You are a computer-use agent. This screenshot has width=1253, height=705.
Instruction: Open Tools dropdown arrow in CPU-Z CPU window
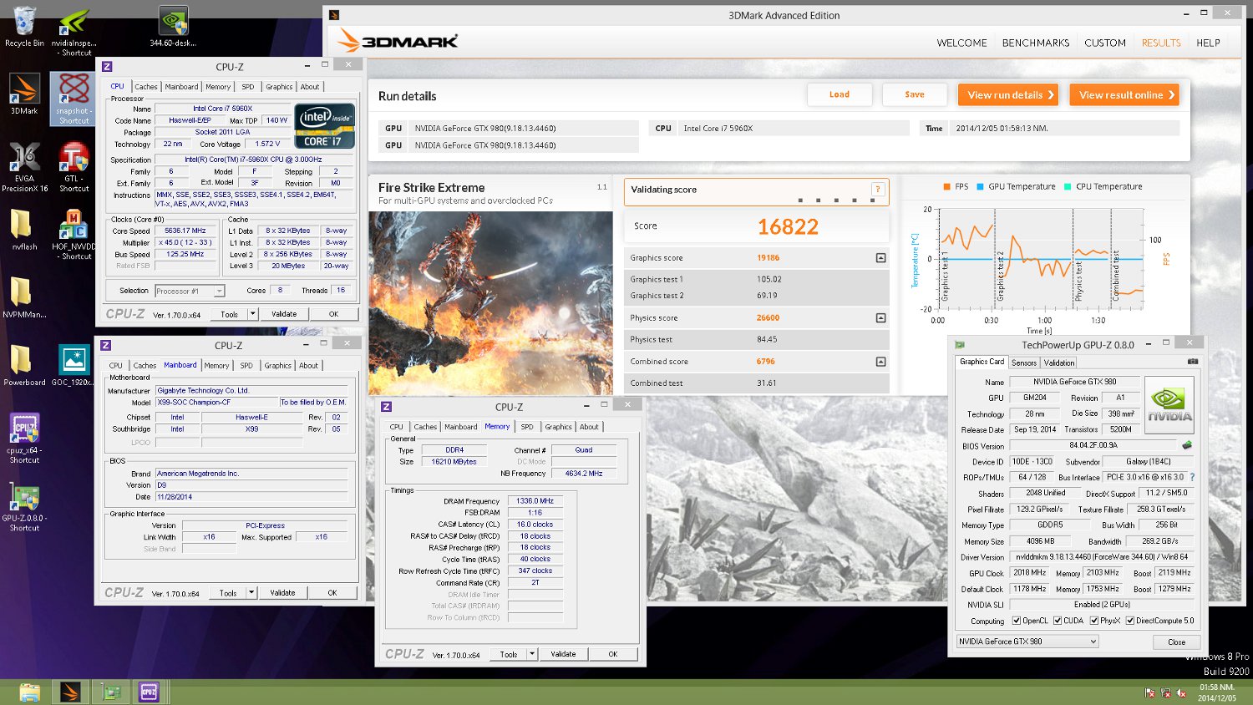[x=253, y=314]
